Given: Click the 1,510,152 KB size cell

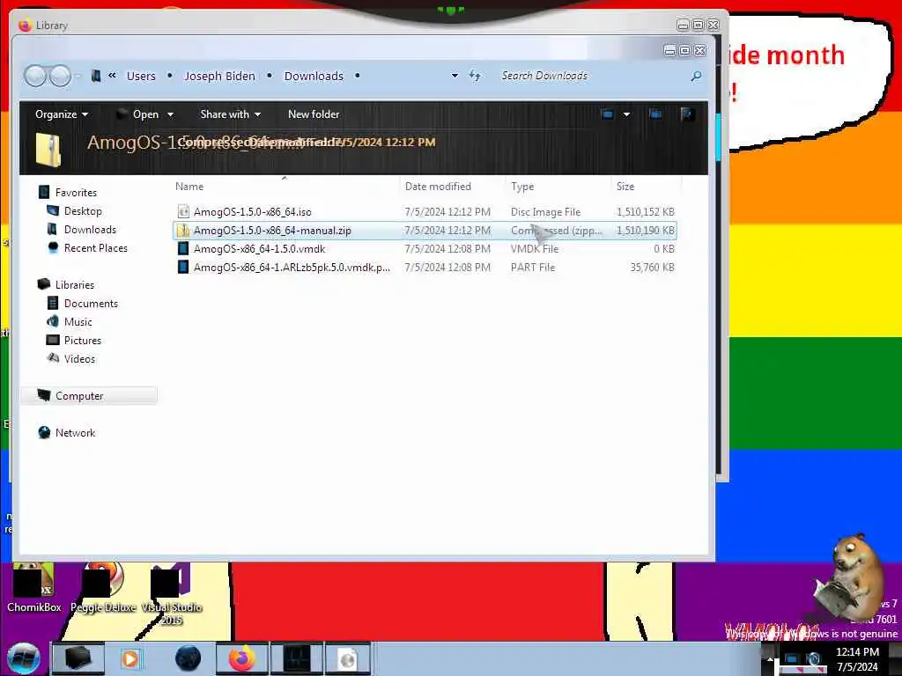Looking at the screenshot, I should pos(646,212).
